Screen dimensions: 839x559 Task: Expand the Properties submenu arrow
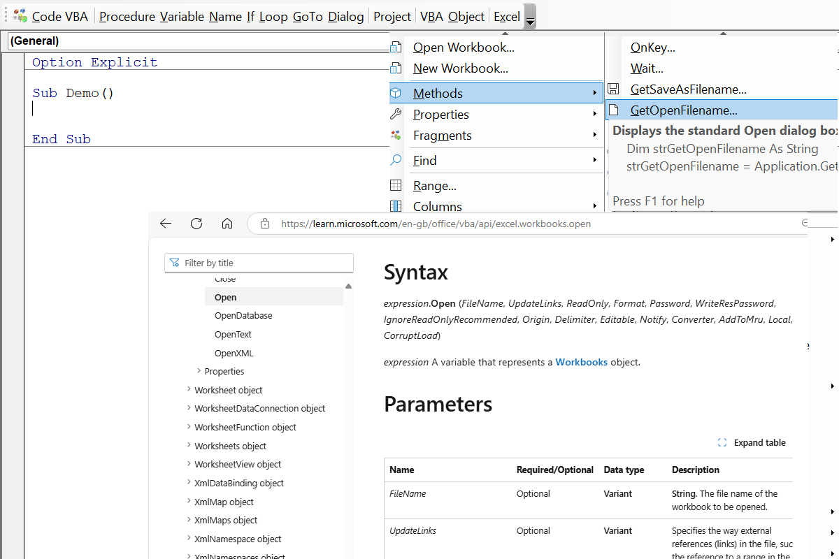click(x=595, y=114)
